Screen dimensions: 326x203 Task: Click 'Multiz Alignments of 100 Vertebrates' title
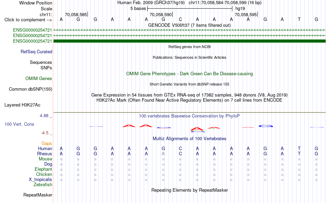[189, 139]
